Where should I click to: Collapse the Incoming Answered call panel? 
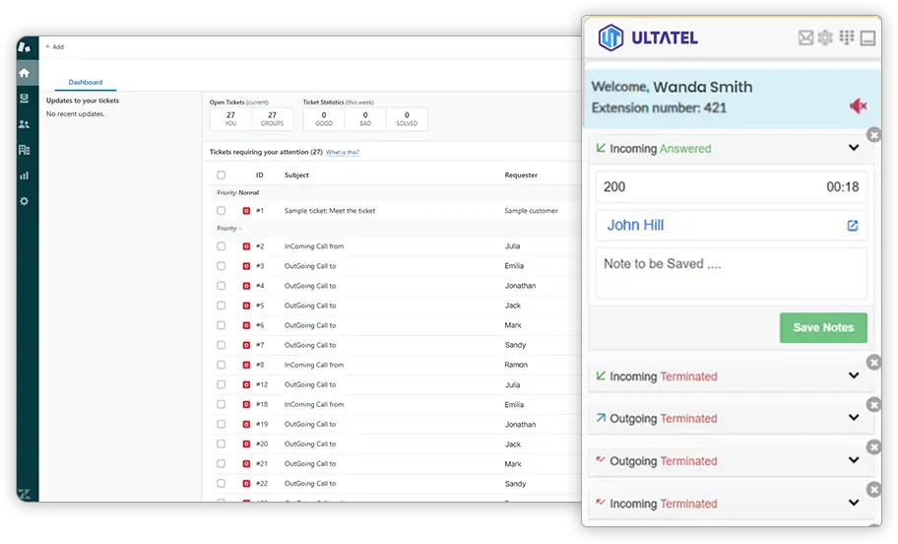[x=854, y=149]
